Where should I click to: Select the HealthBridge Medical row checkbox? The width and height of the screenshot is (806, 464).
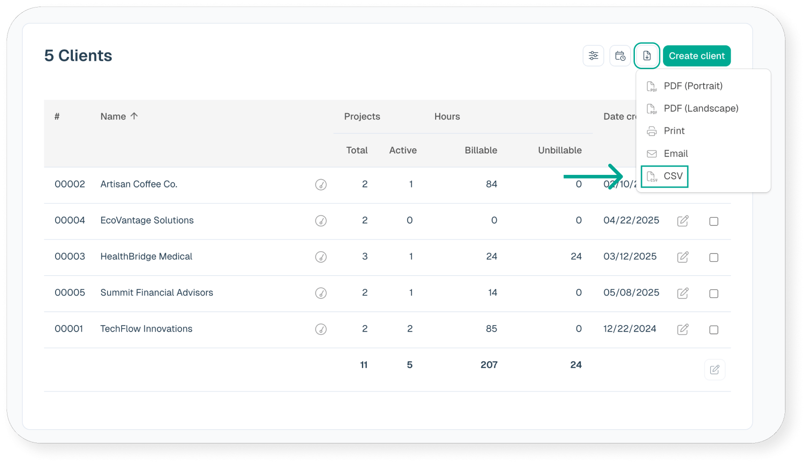pos(713,257)
